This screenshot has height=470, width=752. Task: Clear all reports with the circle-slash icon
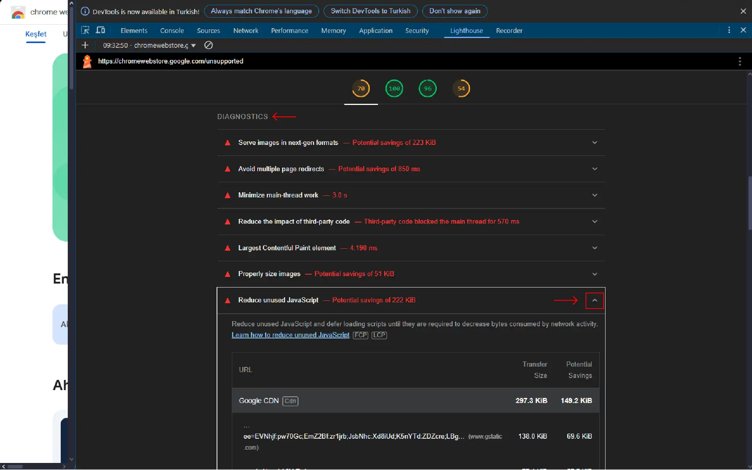point(209,45)
